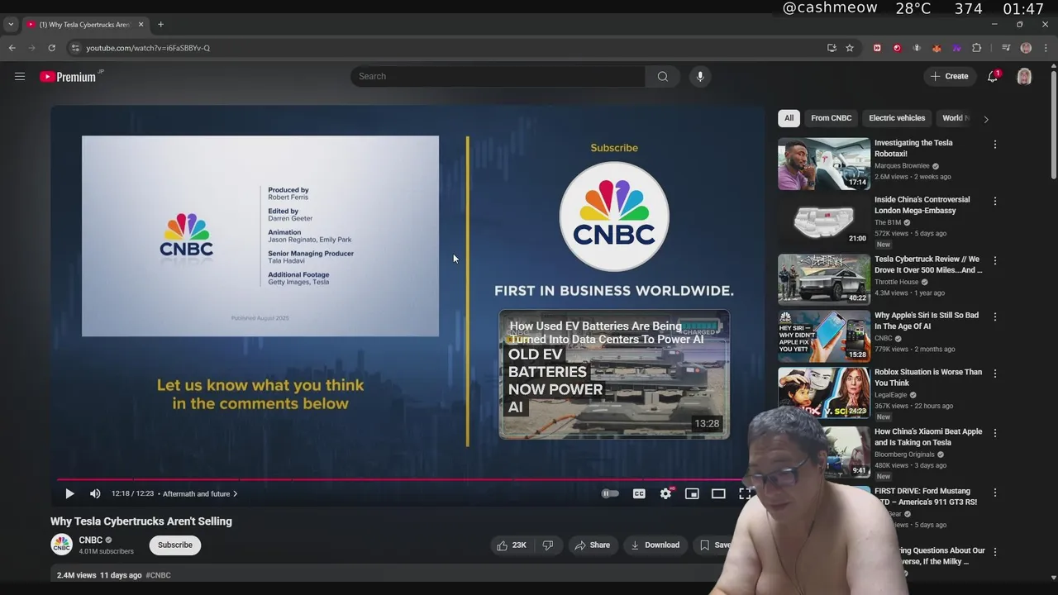The width and height of the screenshot is (1058, 595).
Task: Open options for Apple's Siri video
Action: point(994,317)
